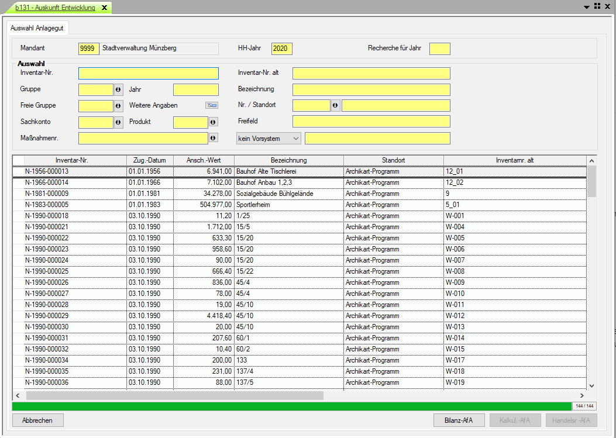The width and height of the screenshot is (616, 438).
Task: Open the window list dropdown arrow at top right
Action: click(587, 6)
